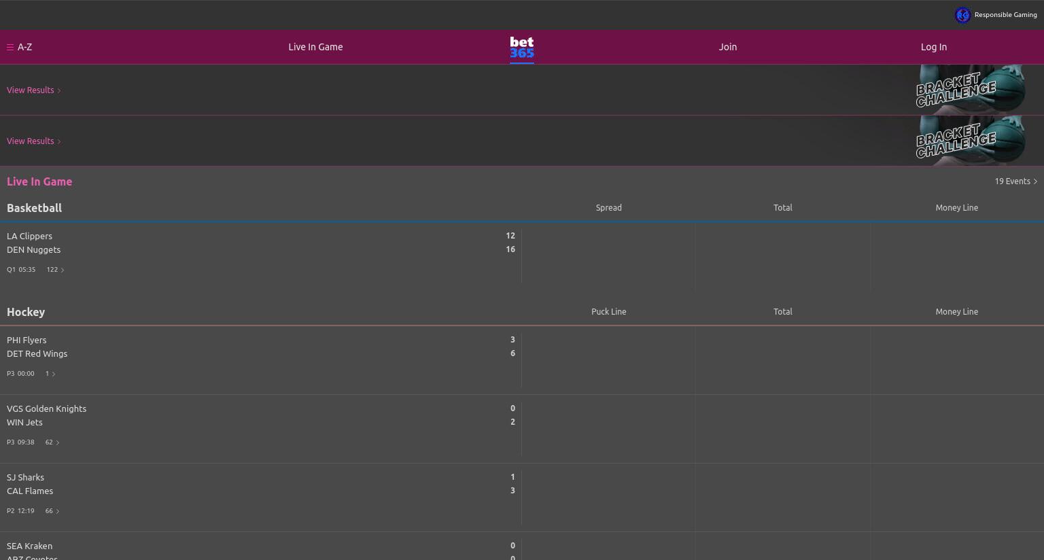This screenshot has width=1044, height=560.
Task: Open the DET Red Wings team row
Action: (37, 353)
